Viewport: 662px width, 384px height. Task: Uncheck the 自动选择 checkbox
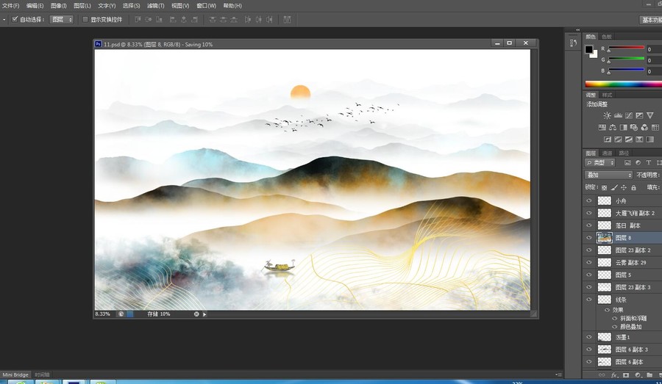point(15,19)
